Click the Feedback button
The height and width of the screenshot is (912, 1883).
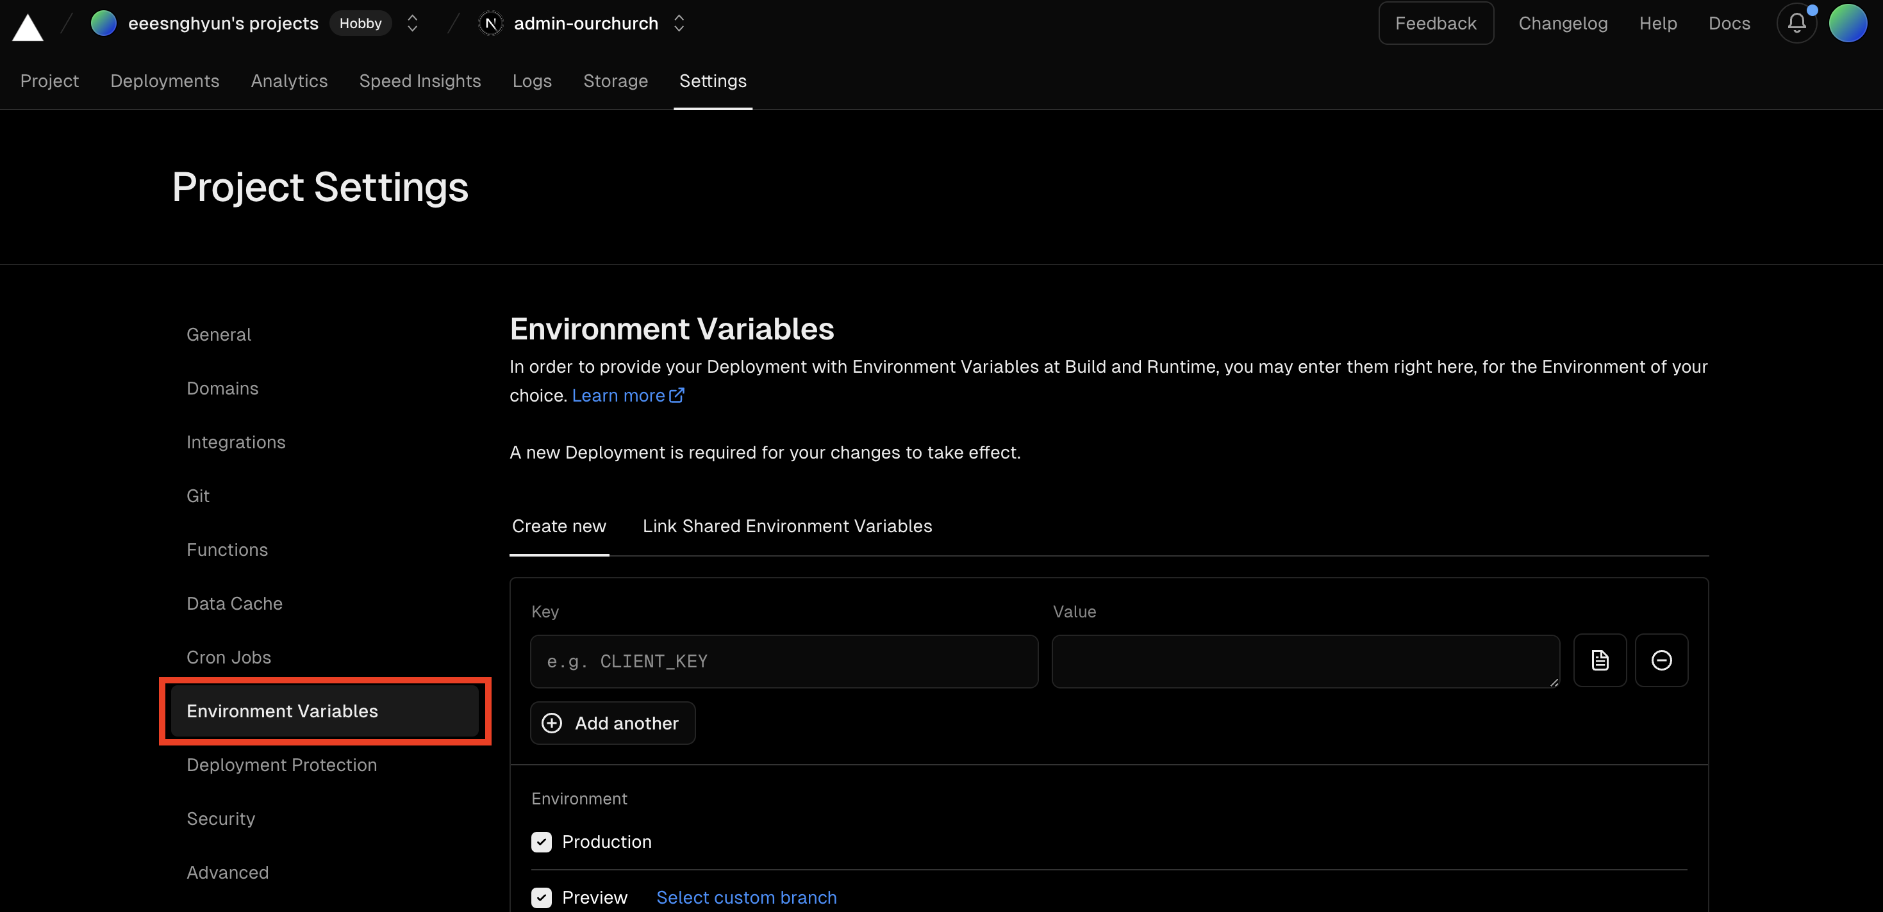click(x=1435, y=23)
